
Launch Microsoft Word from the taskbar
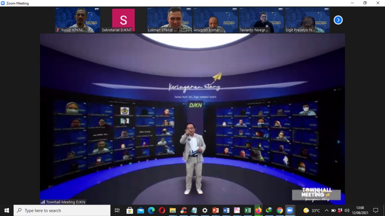point(226,210)
